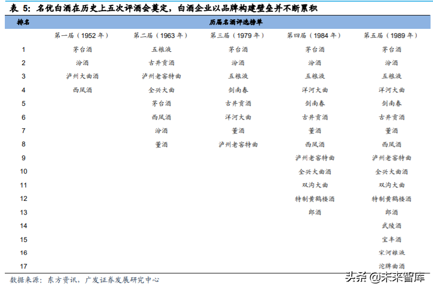Click rank number 13 in 排名 column
This screenshot has width=433, height=291.
[x=23, y=213]
